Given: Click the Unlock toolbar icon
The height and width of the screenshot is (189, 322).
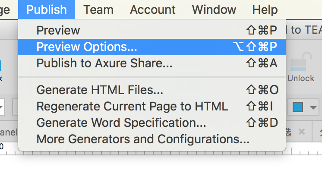Looking at the screenshot, I should pyautogui.click(x=301, y=67).
